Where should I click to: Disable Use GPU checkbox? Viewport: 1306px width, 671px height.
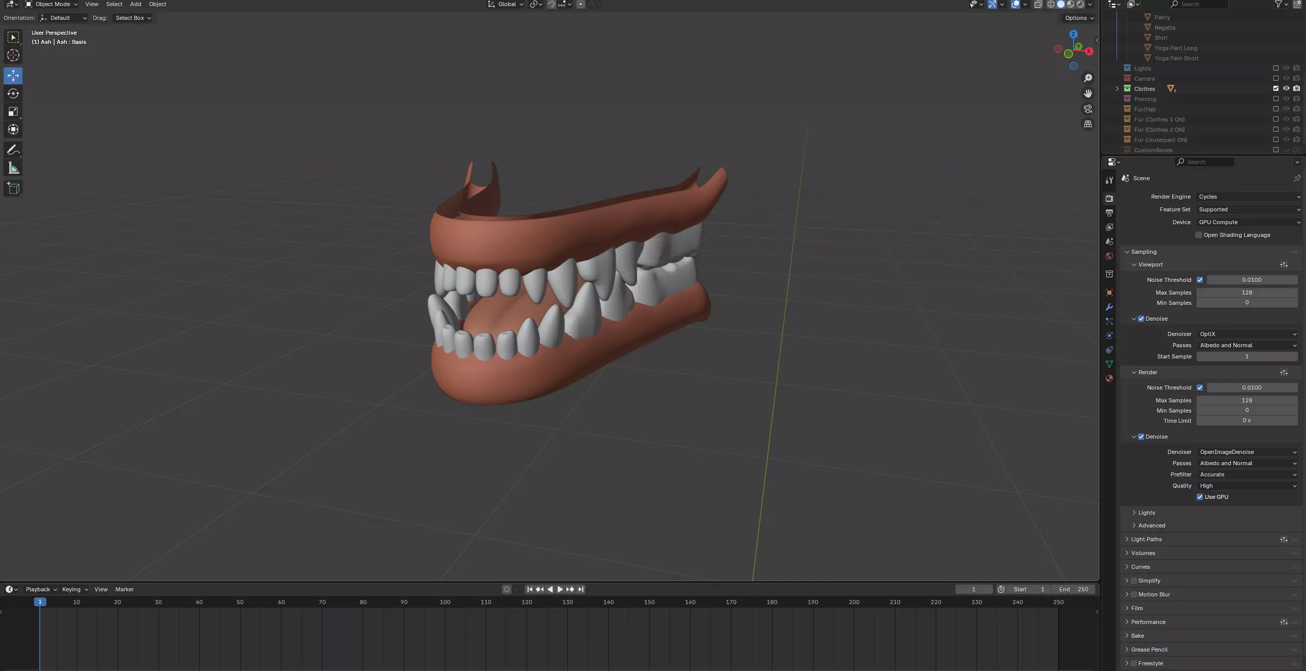pyautogui.click(x=1200, y=497)
